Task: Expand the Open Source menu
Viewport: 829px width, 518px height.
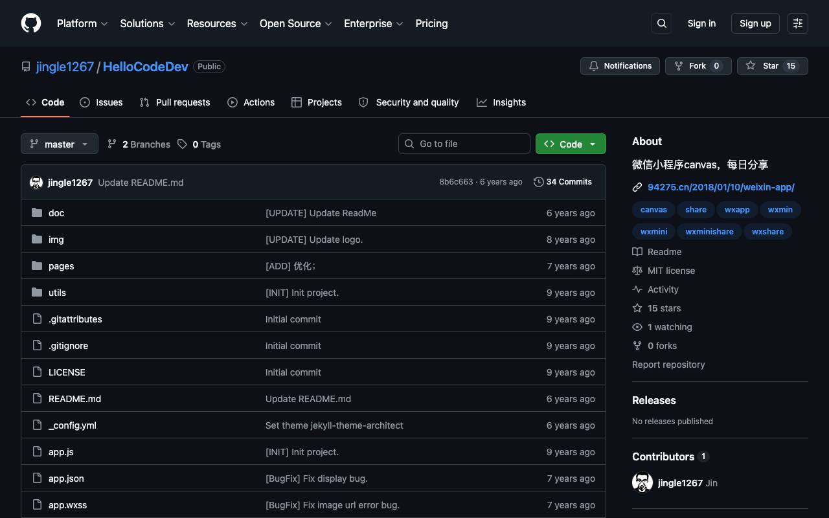Action: [296, 23]
